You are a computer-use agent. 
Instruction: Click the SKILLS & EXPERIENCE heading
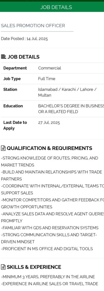[34, 267]
